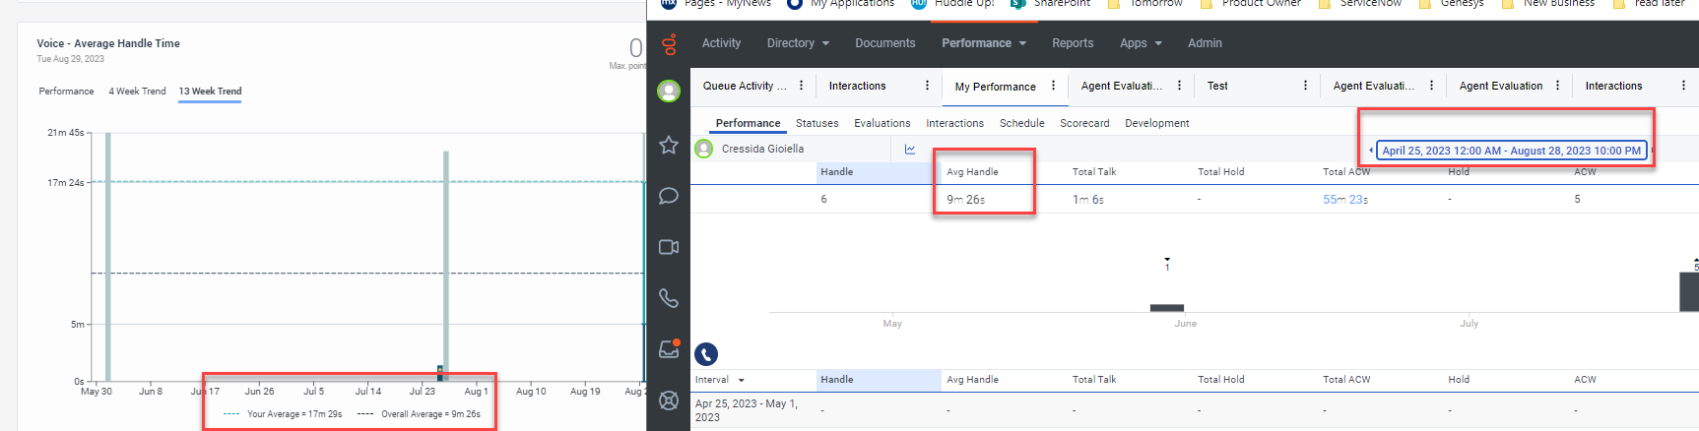
Task: Select the Interactions sub-tab next to Evaluations
Action: [954, 123]
